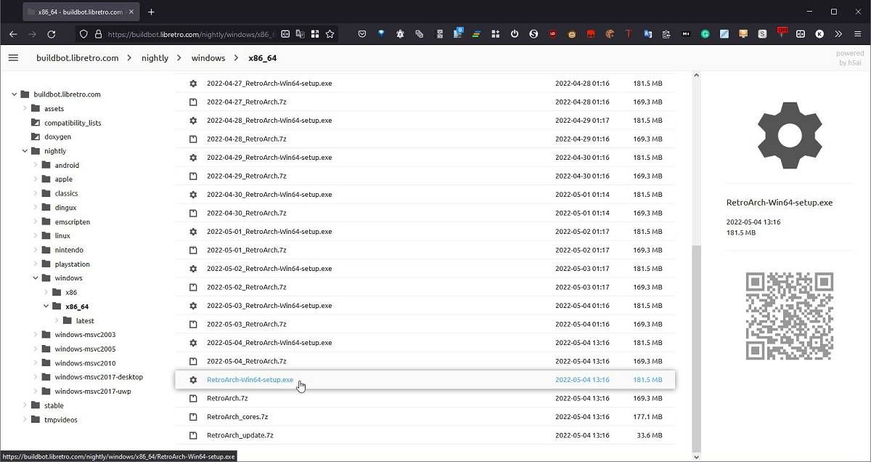
Task: Toggle the reader view icon in the address bar
Action: tap(285, 33)
